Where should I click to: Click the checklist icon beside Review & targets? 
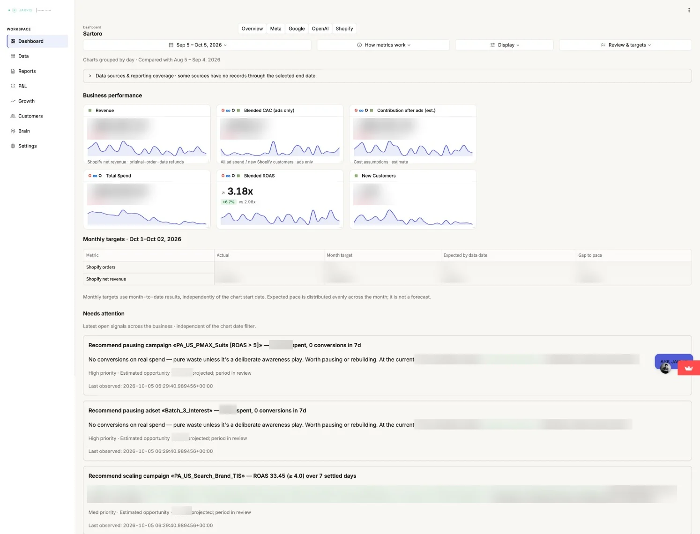coord(603,45)
